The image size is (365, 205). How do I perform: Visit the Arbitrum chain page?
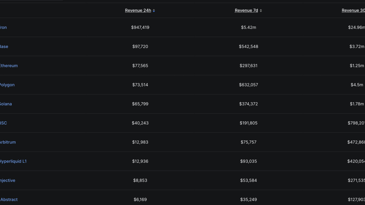click(8, 142)
